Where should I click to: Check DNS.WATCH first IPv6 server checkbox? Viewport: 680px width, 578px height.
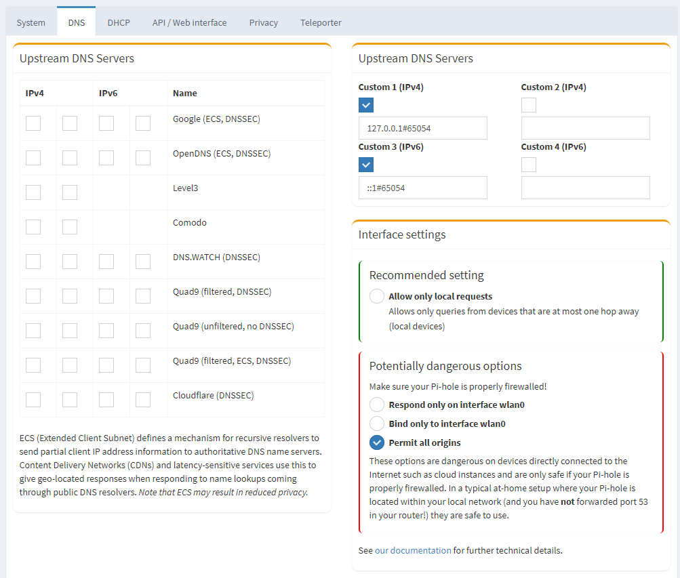(x=106, y=262)
